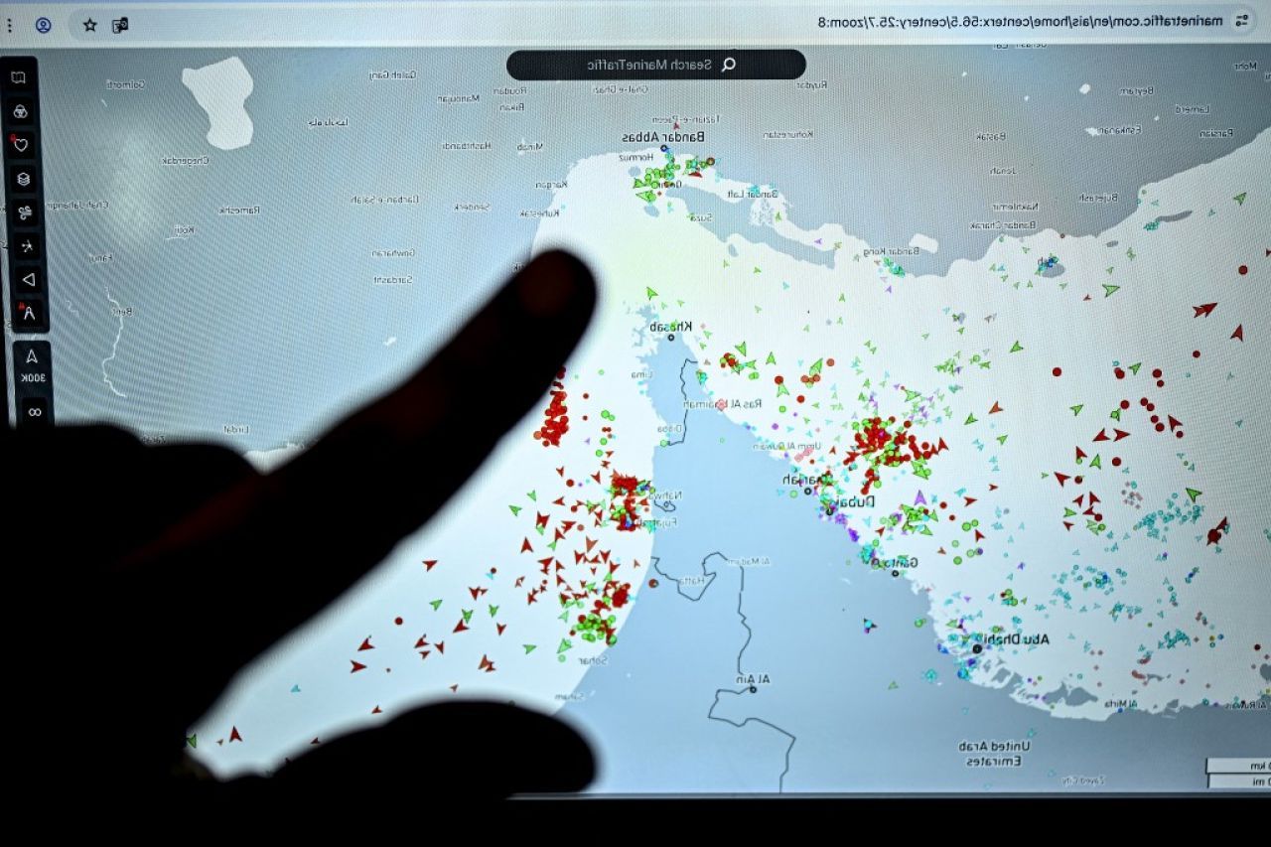Open My Fleets heart icon
The height and width of the screenshot is (847, 1271).
(21, 145)
